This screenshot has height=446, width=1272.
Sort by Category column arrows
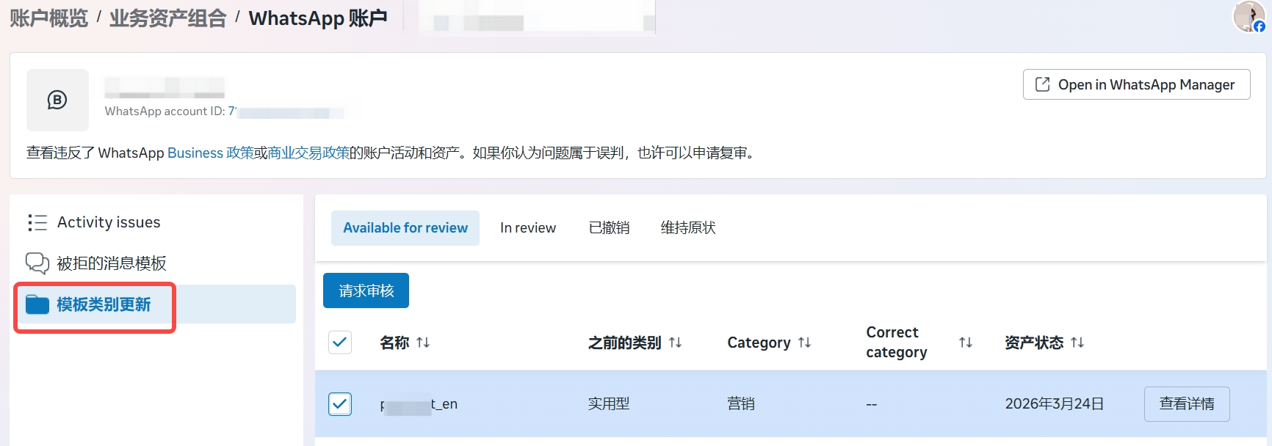805,343
